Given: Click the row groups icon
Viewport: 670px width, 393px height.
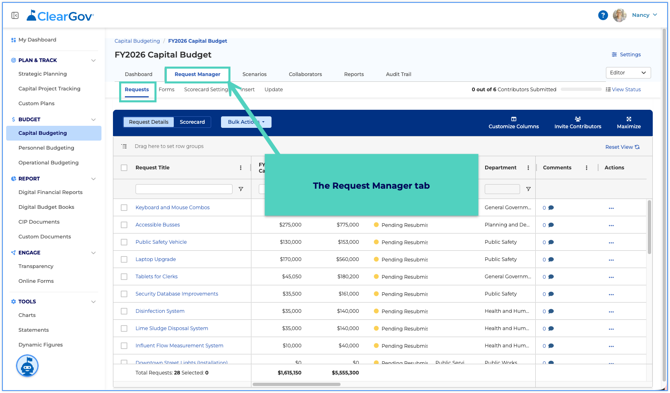Looking at the screenshot, I should [x=124, y=146].
